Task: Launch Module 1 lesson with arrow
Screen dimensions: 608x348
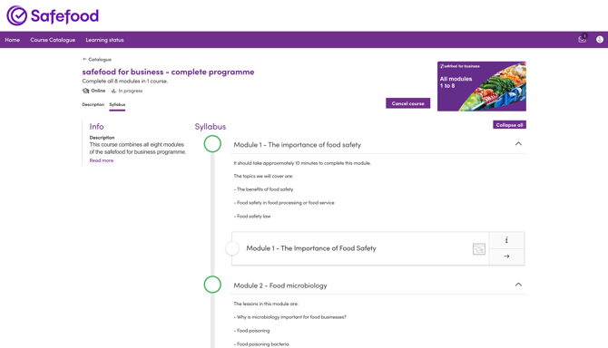Action: pyautogui.click(x=506, y=256)
